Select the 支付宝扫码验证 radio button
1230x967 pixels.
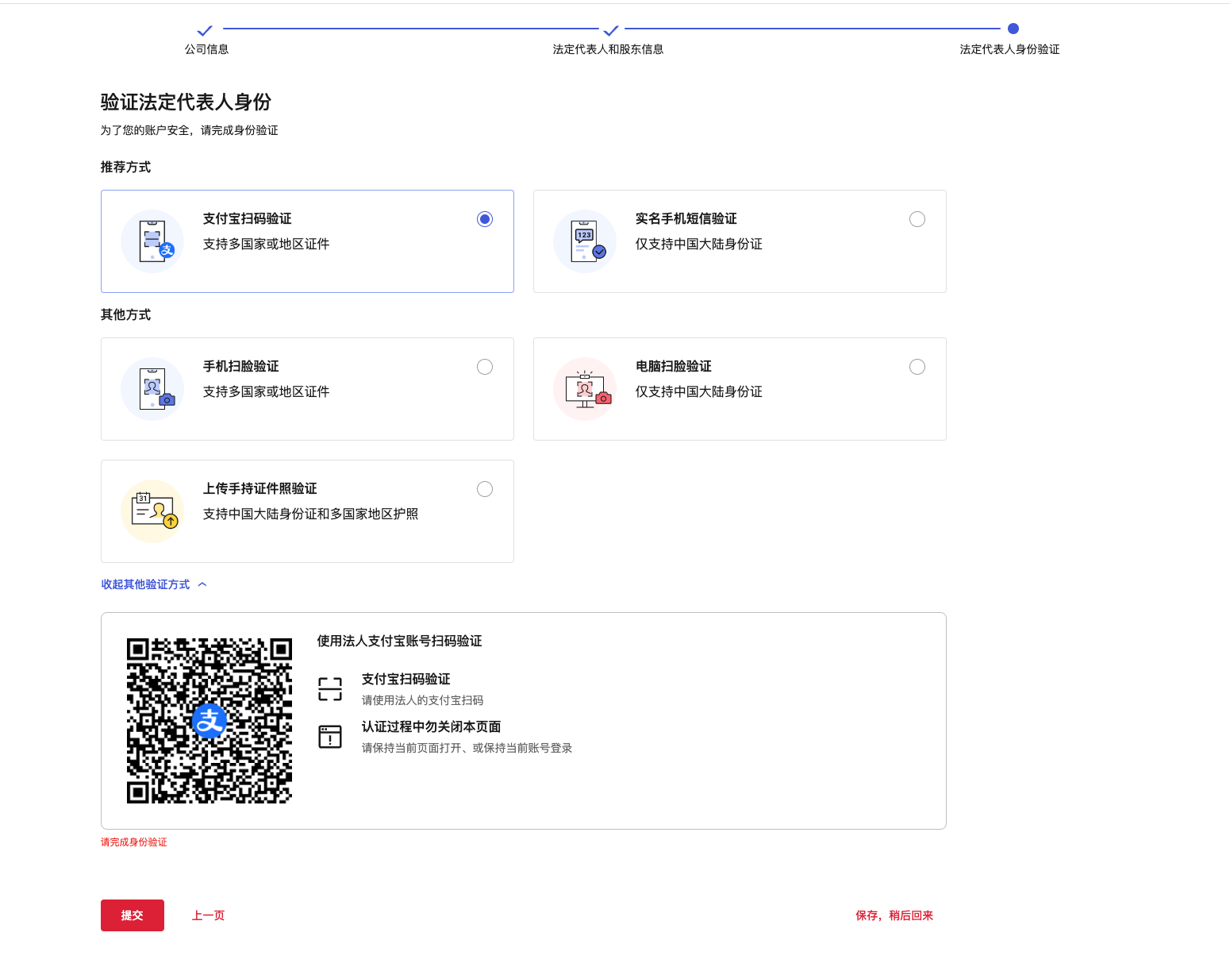[x=485, y=219]
